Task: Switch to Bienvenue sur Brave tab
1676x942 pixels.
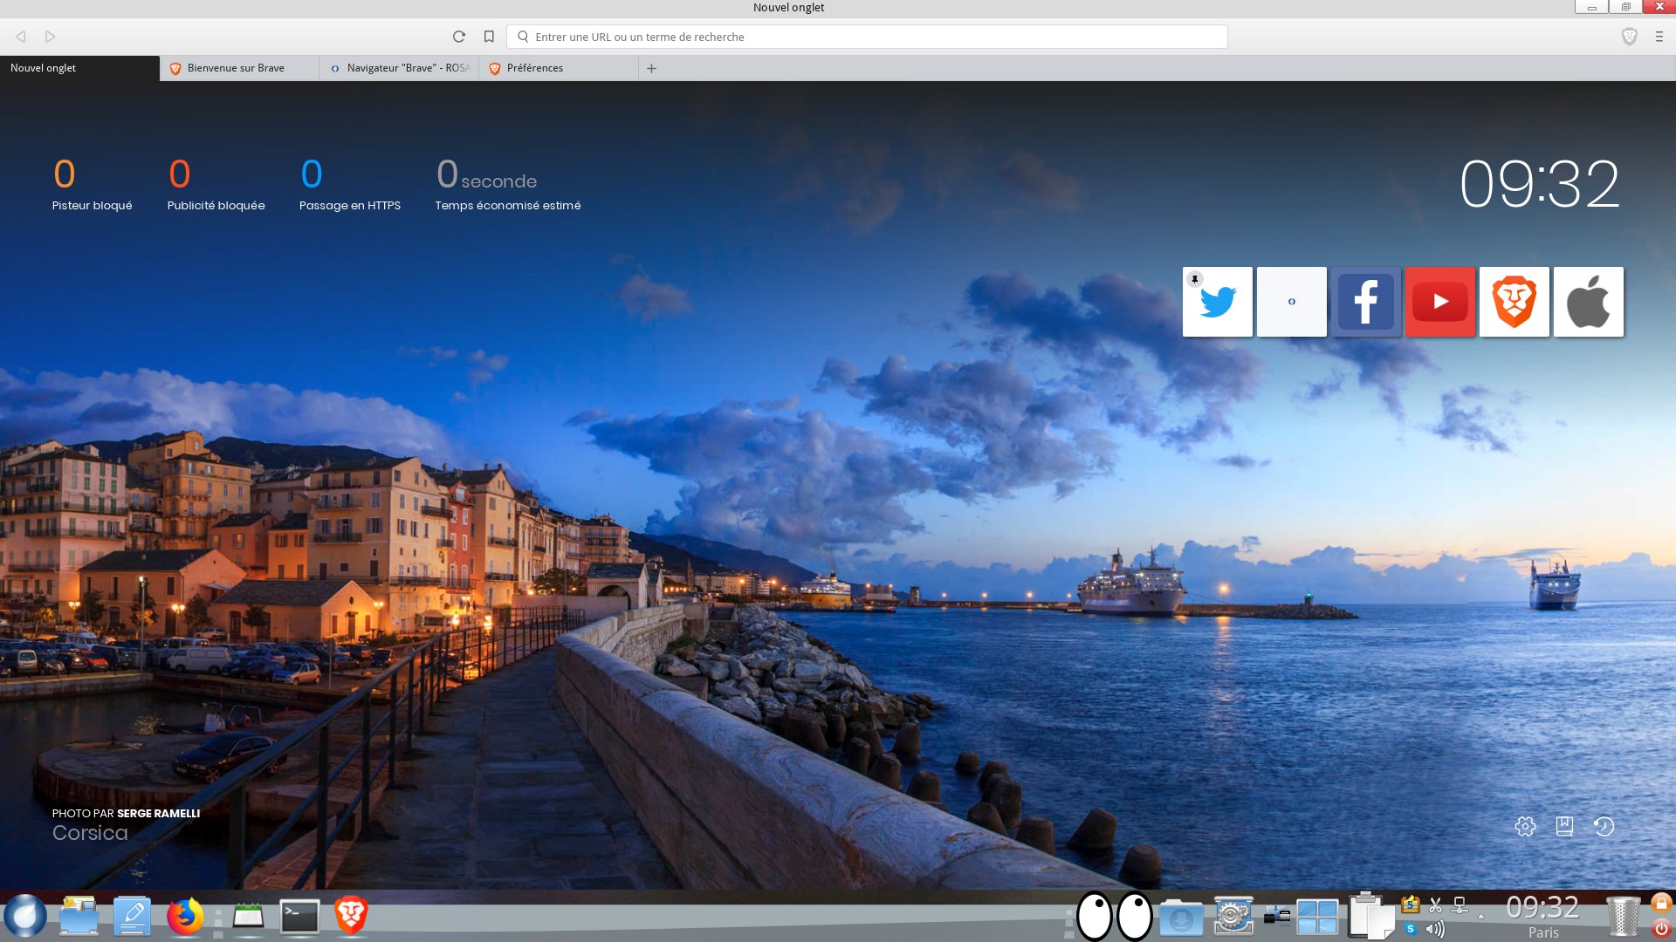Action: coord(236,68)
